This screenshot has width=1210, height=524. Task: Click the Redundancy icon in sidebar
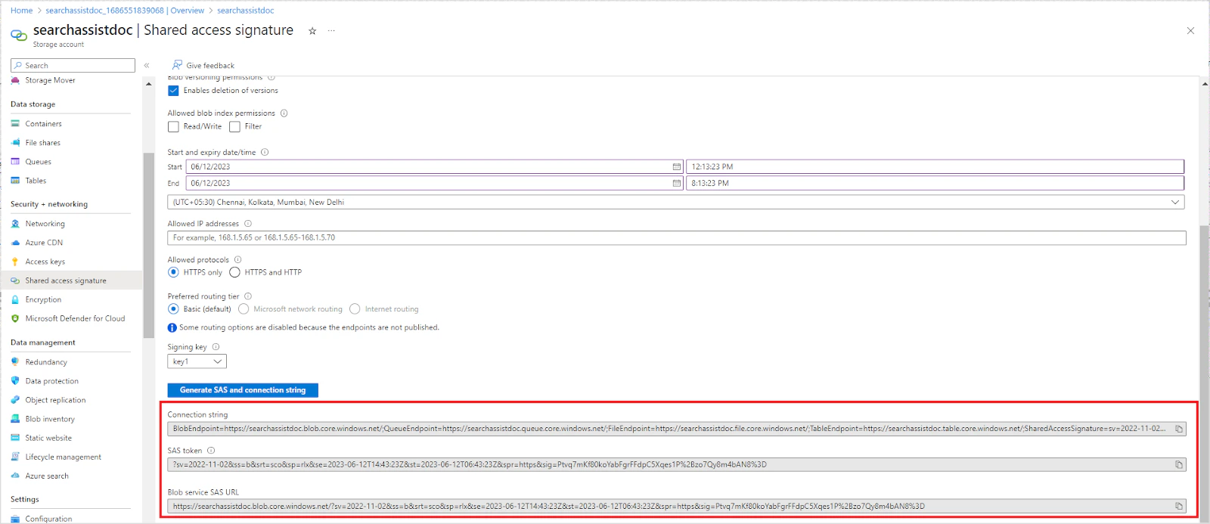(15, 362)
